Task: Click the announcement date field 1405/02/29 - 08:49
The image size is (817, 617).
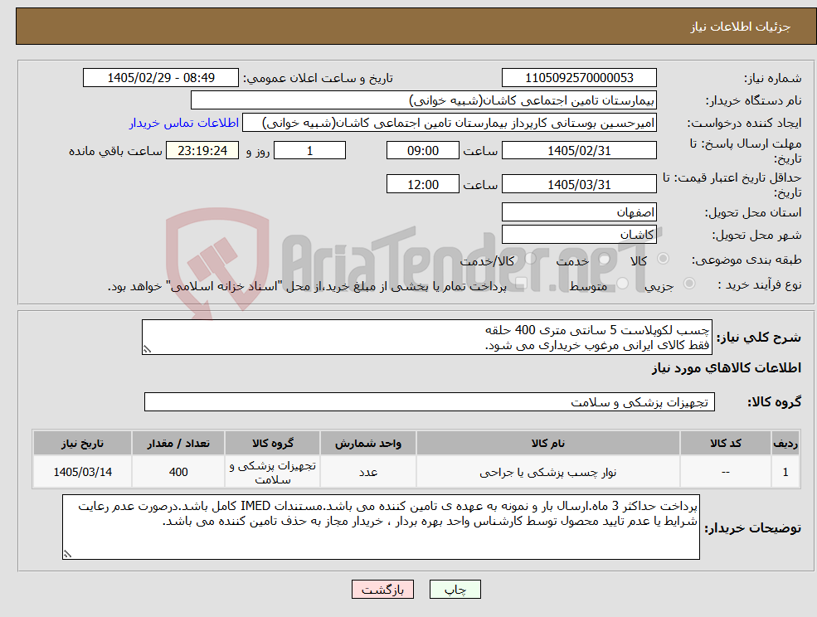Action: (160, 78)
